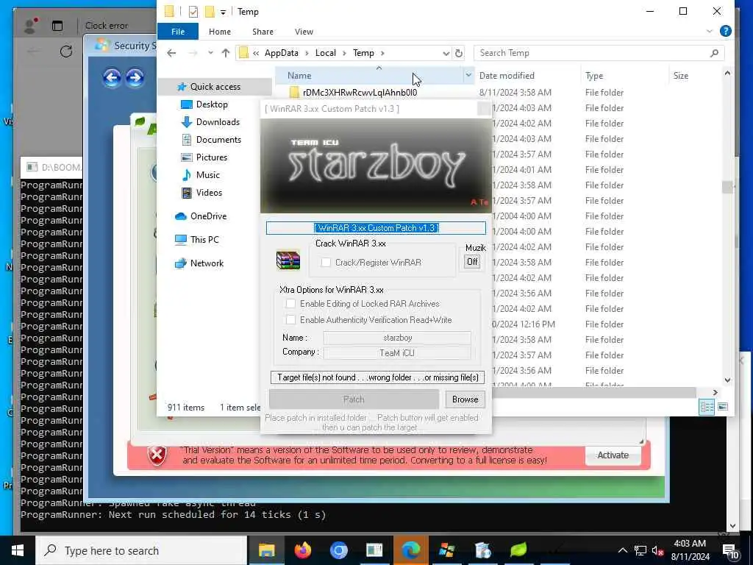Image resolution: width=753 pixels, height=565 pixels.
Task: Click Local in the address path
Action: [326, 53]
